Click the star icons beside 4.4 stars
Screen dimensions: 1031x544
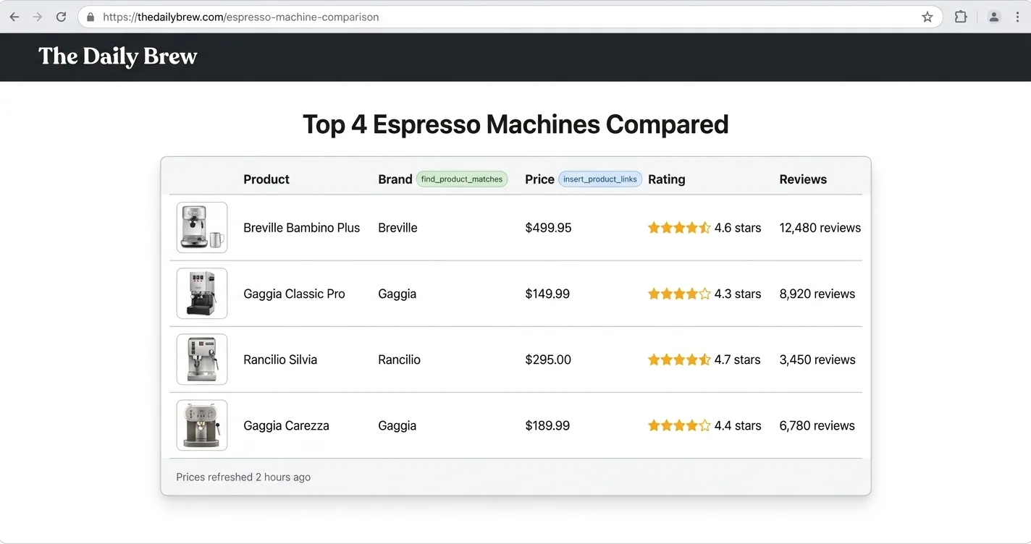pos(679,425)
